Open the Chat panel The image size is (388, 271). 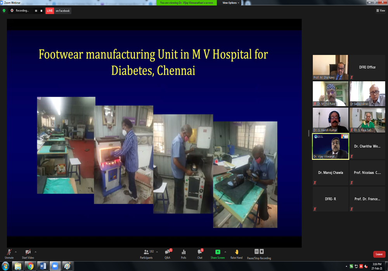pyautogui.click(x=199, y=252)
